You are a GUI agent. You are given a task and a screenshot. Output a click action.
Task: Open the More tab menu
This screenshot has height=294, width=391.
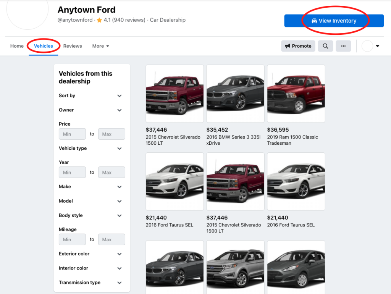point(100,46)
